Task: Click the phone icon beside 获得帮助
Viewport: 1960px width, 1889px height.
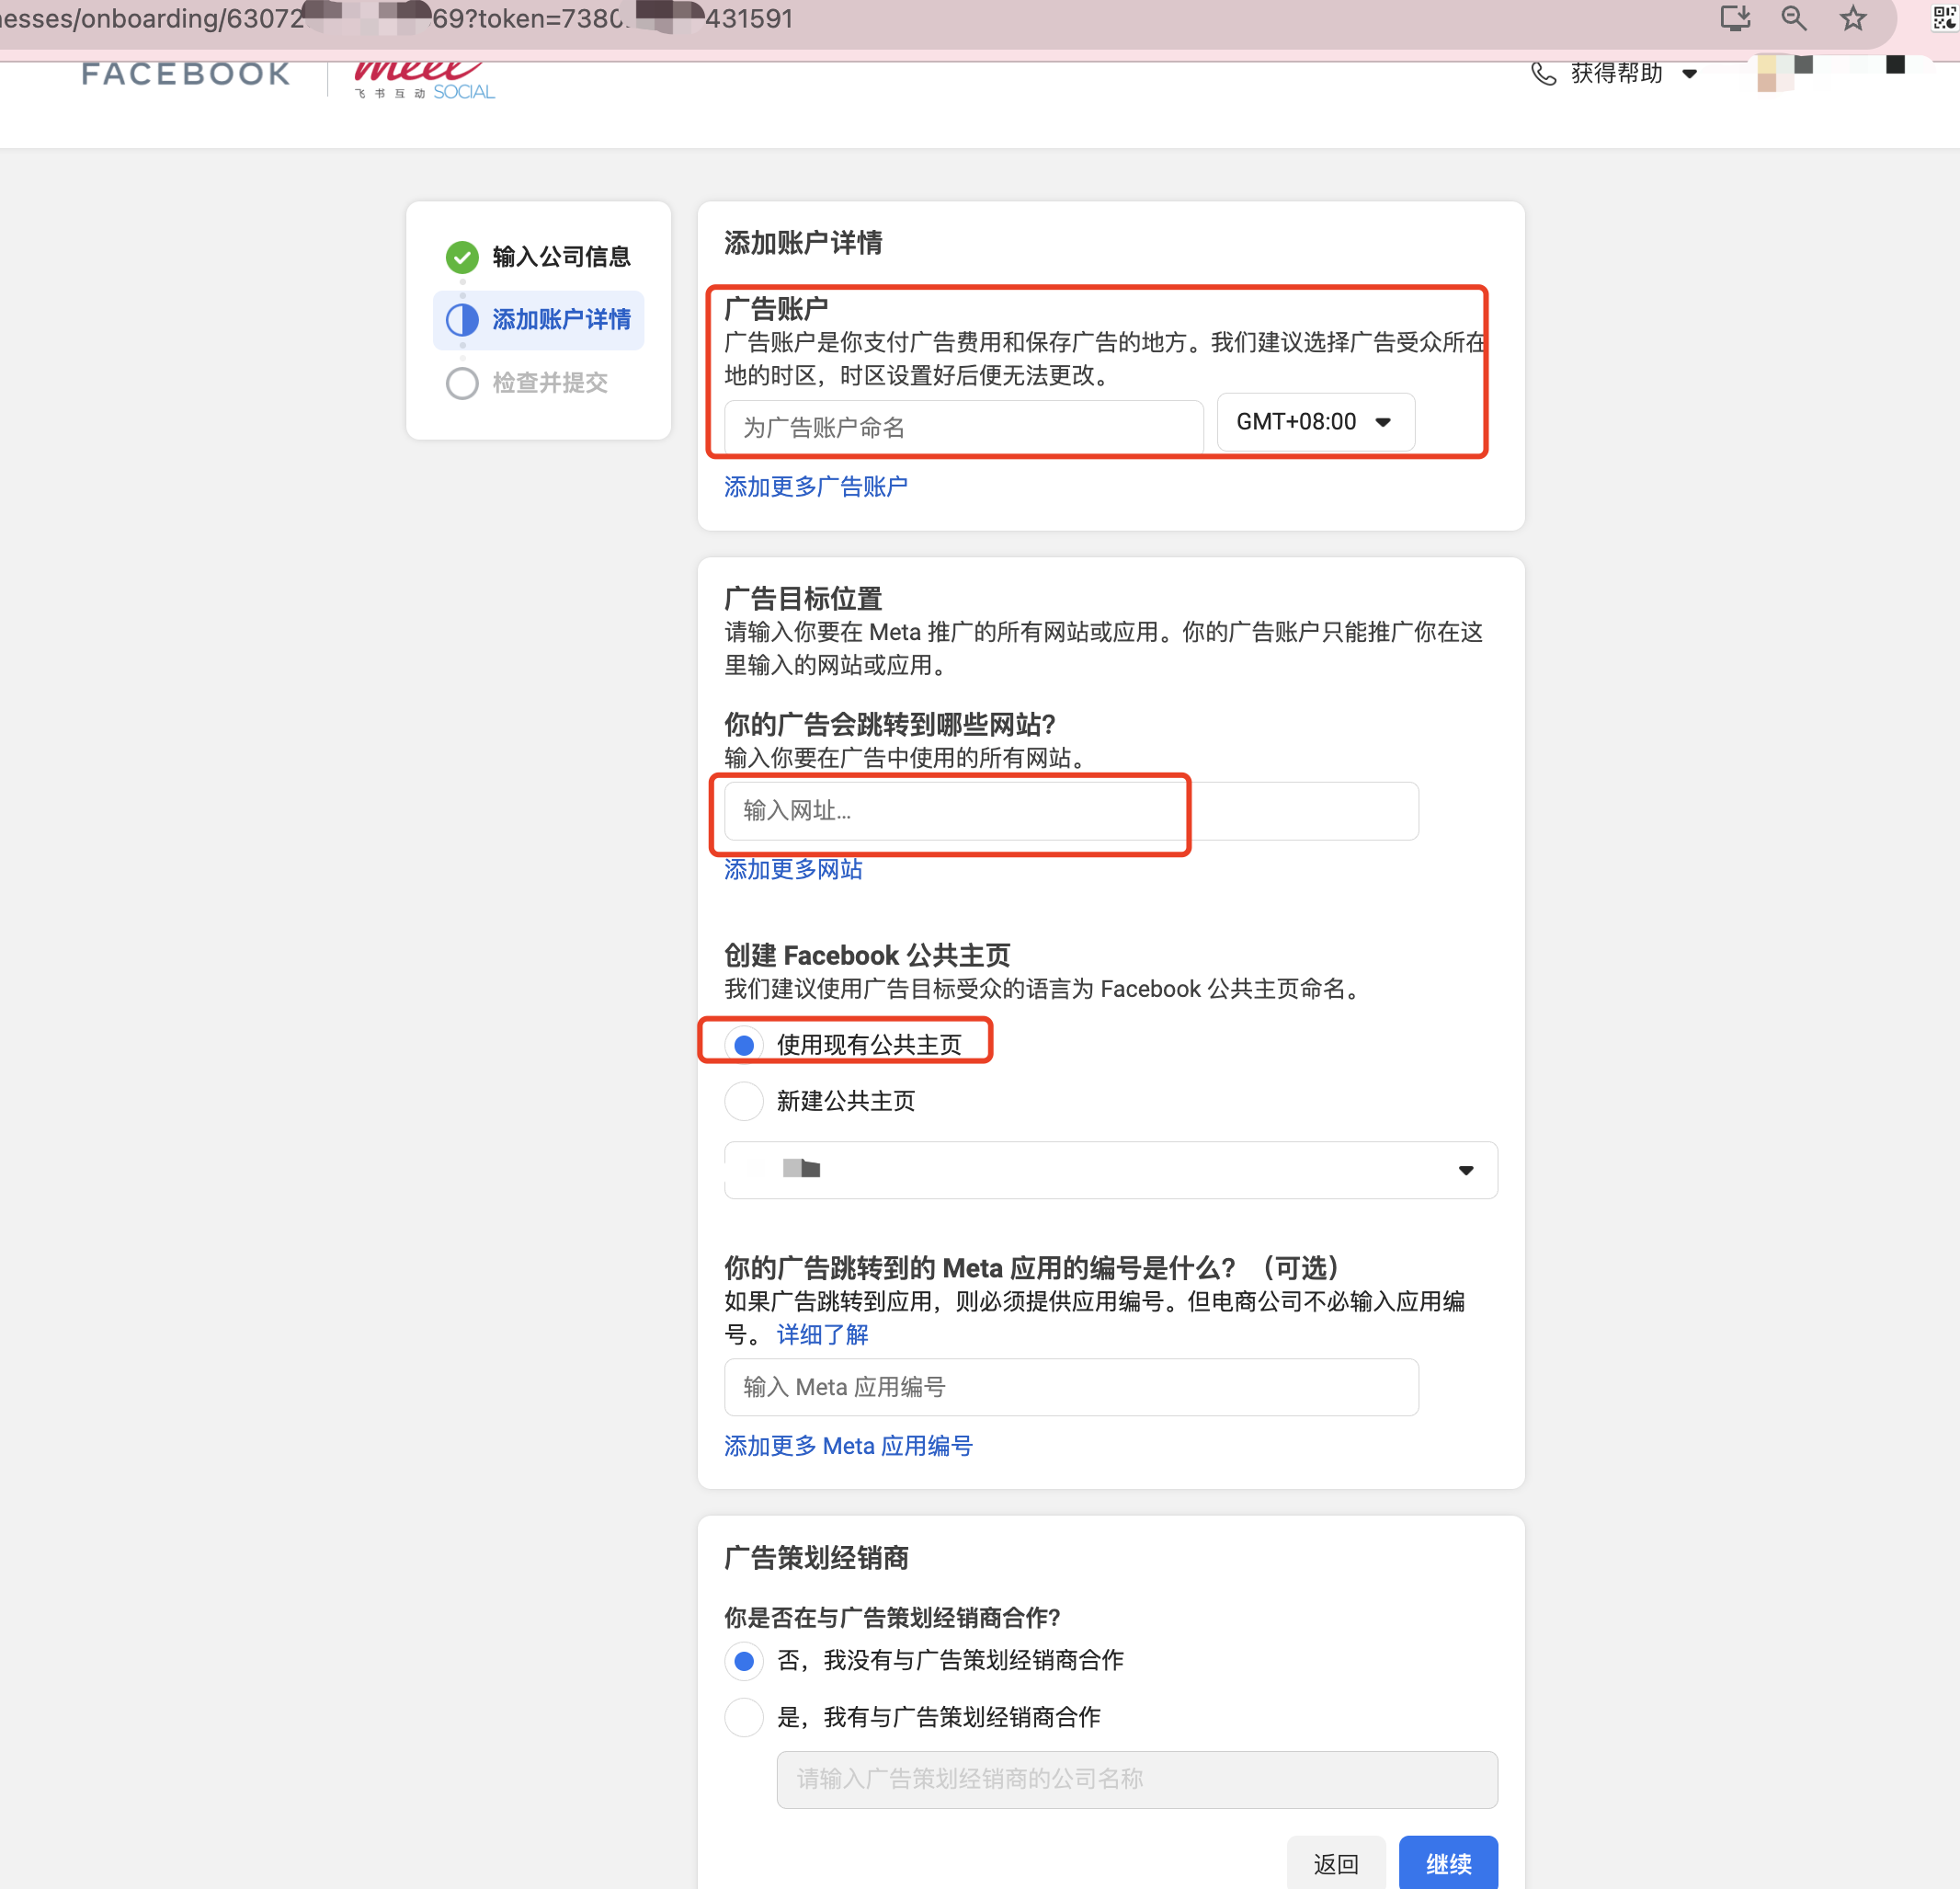Action: pyautogui.click(x=1544, y=73)
